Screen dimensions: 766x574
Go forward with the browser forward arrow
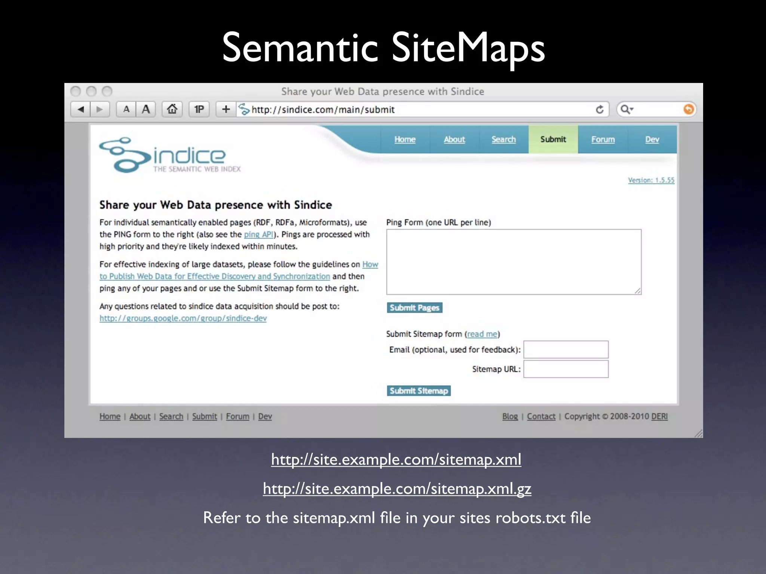click(x=100, y=109)
